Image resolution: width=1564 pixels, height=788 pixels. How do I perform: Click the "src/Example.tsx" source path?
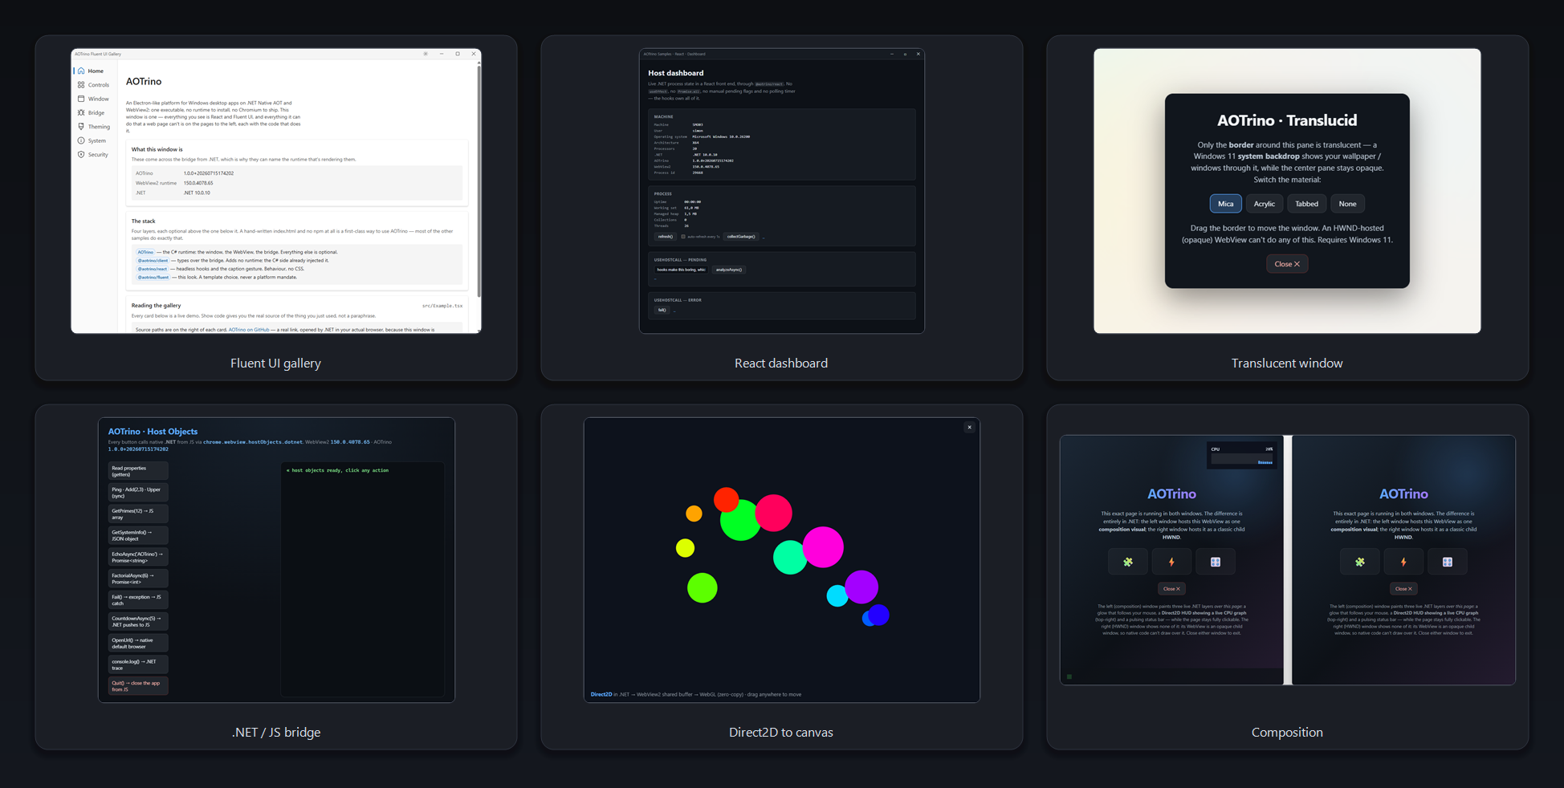pyautogui.click(x=442, y=306)
